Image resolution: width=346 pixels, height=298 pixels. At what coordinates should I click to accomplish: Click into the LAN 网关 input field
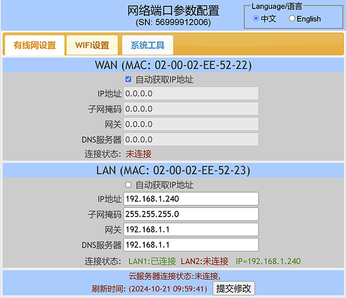[191, 230]
